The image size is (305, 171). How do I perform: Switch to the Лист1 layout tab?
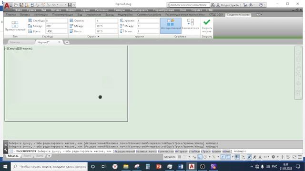click(x=27, y=156)
